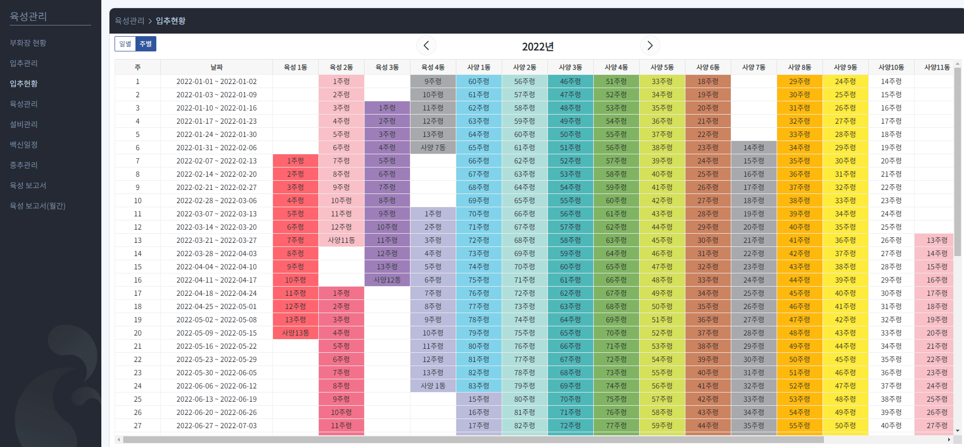This screenshot has height=447, width=964.
Task: Open 입추관리 menu item
Action: click(24, 63)
